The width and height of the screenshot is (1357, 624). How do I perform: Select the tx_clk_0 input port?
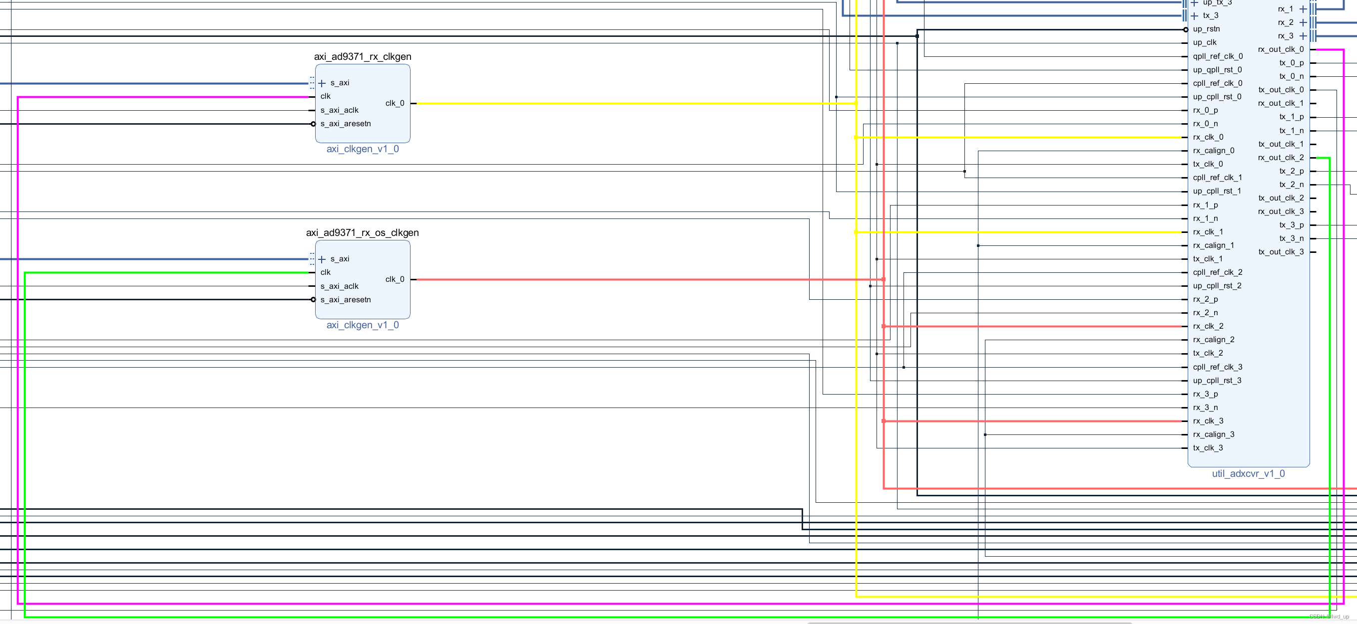[1207, 164]
